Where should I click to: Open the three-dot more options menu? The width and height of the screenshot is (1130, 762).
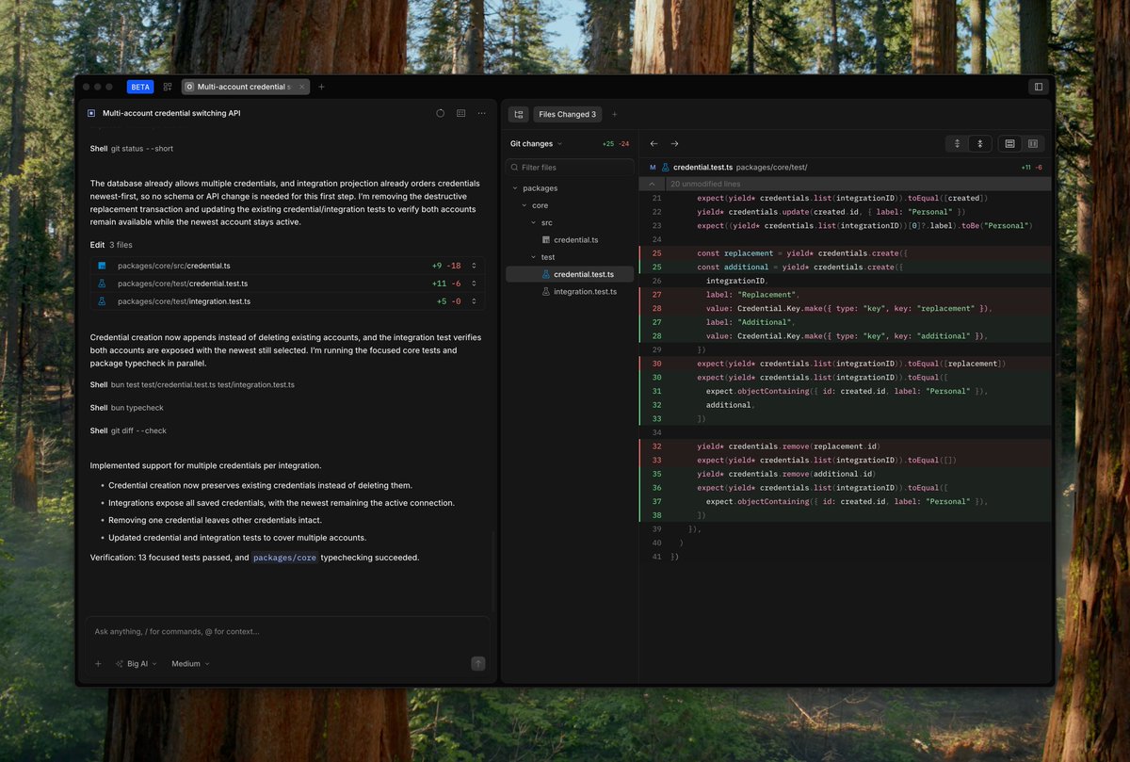click(x=482, y=113)
